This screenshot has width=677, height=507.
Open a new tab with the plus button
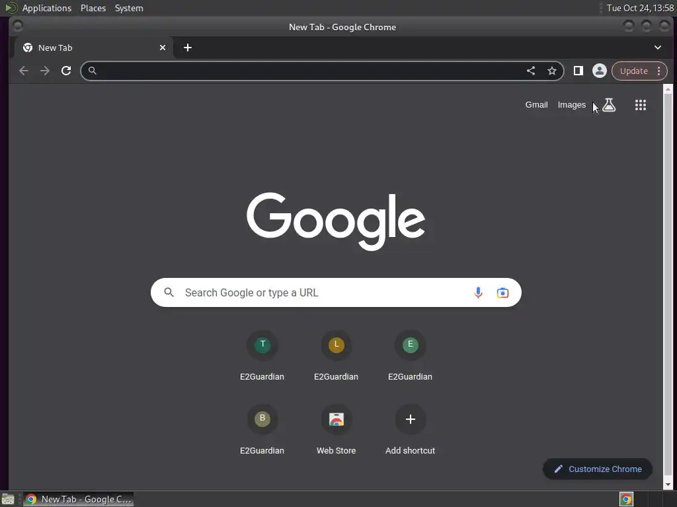(x=187, y=48)
